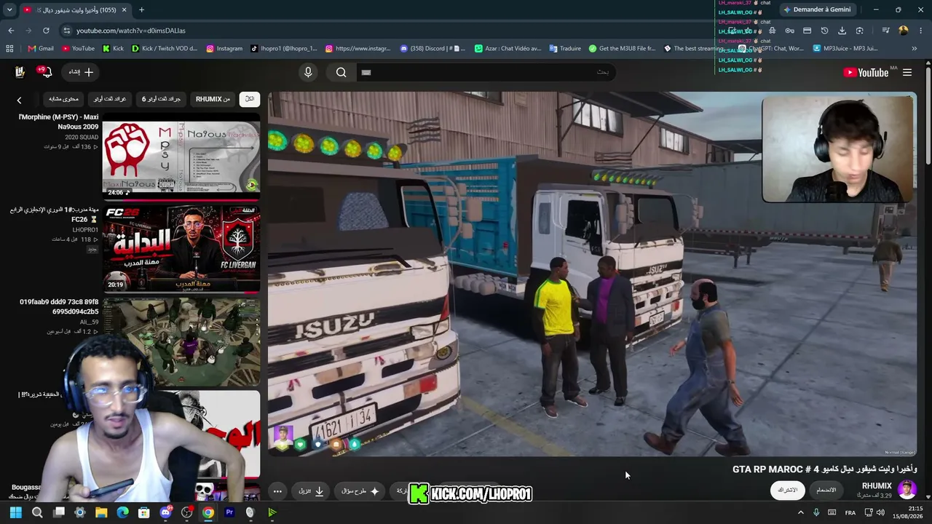Expand the tab search dropdown
Screen dimensions: 932x524
[x=9, y=9]
